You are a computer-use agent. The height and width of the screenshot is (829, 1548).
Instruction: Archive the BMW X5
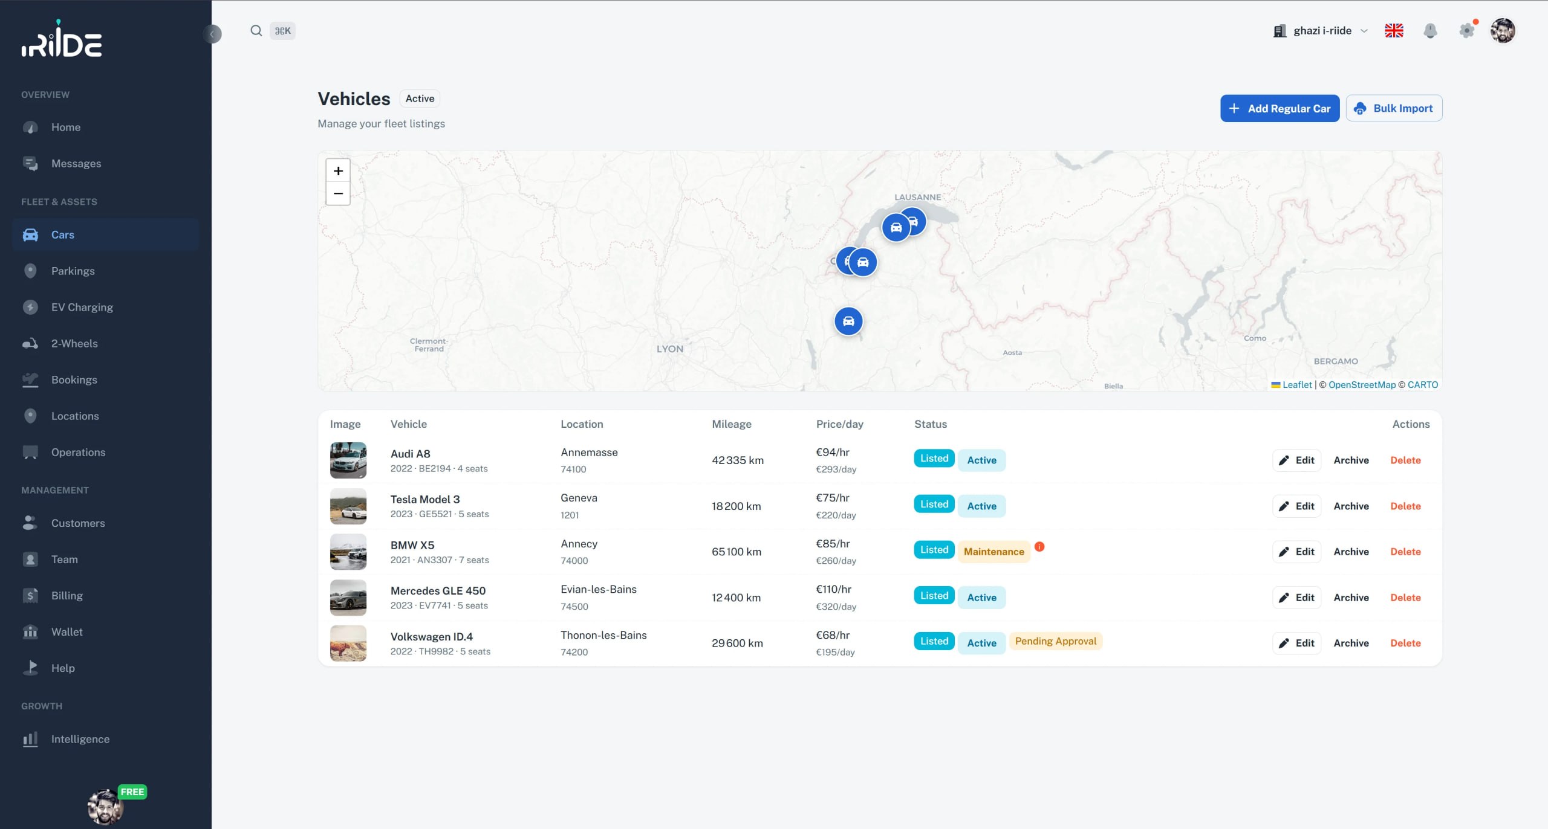pos(1351,552)
